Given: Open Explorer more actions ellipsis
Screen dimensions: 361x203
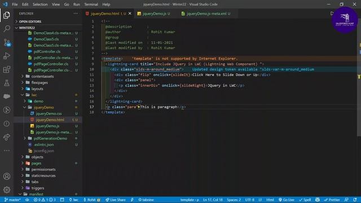Looking at the screenshot, I should click(x=76, y=14).
